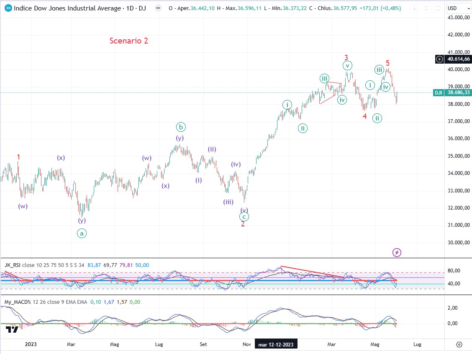The width and height of the screenshot is (472, 354).
Task: Select the circled a wave label
Action: (x=82, y=233)
